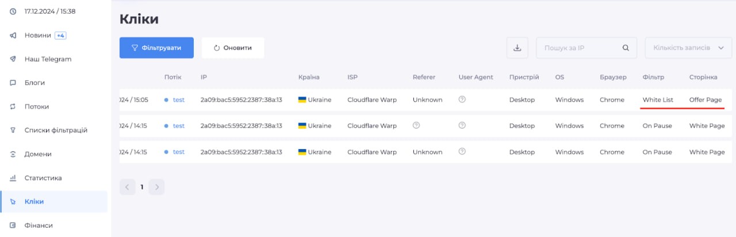Open Блоги in the sidebar
Screen dimensions: 736x237
[x=34, y=83]
